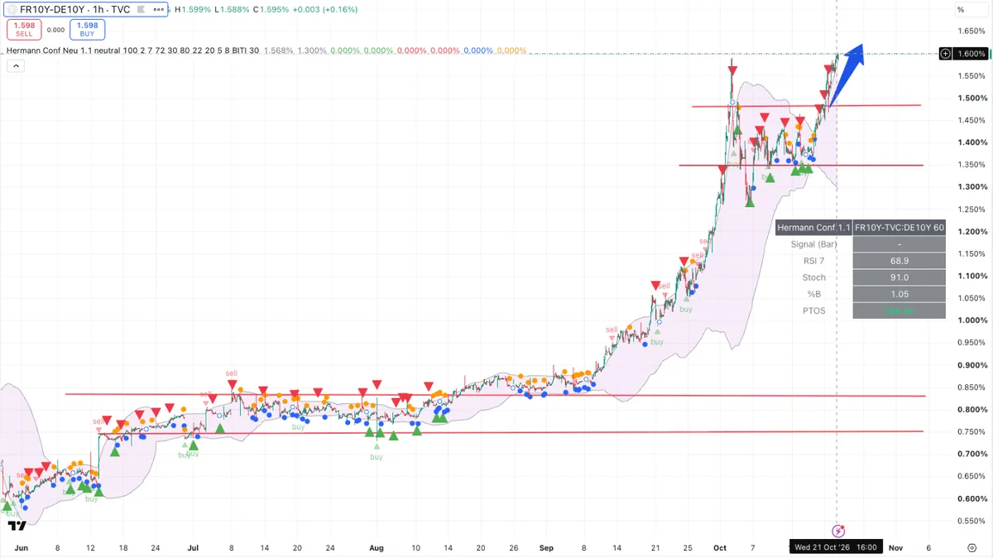
Task: Click the Stoch value 91.0 cell
Action: tap(899, 277)
